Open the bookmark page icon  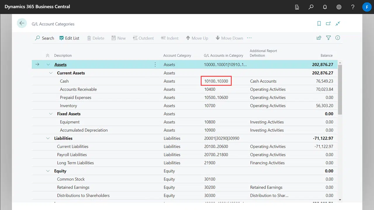(x=319, y=24)
